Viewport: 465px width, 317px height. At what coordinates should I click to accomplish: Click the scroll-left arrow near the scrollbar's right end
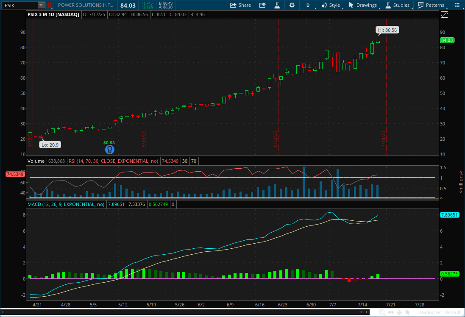[361, 312]
